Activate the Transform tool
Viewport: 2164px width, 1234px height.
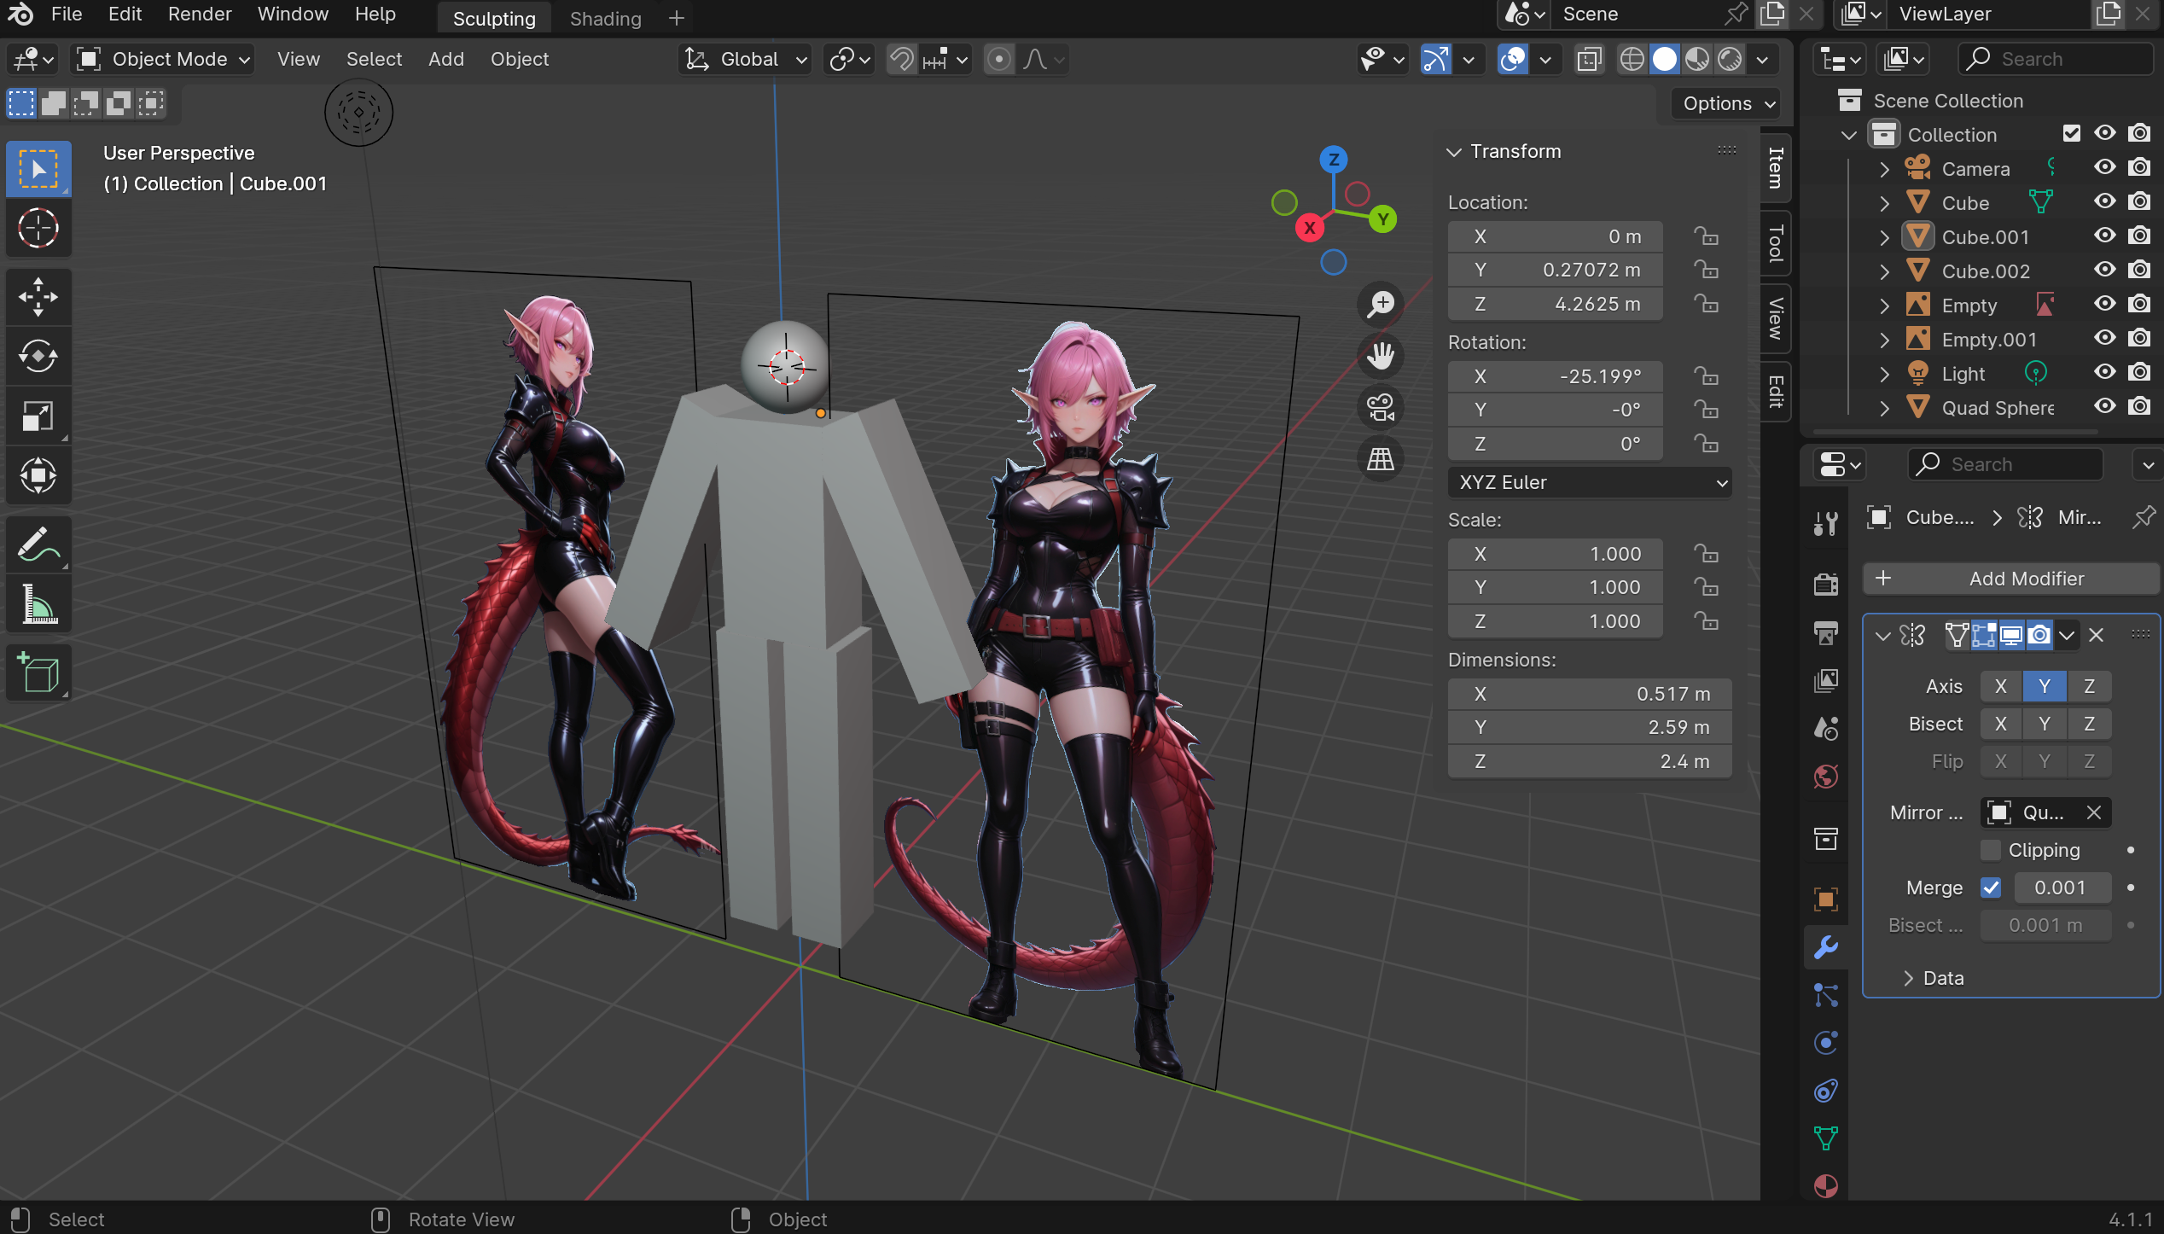coord(38,476)
